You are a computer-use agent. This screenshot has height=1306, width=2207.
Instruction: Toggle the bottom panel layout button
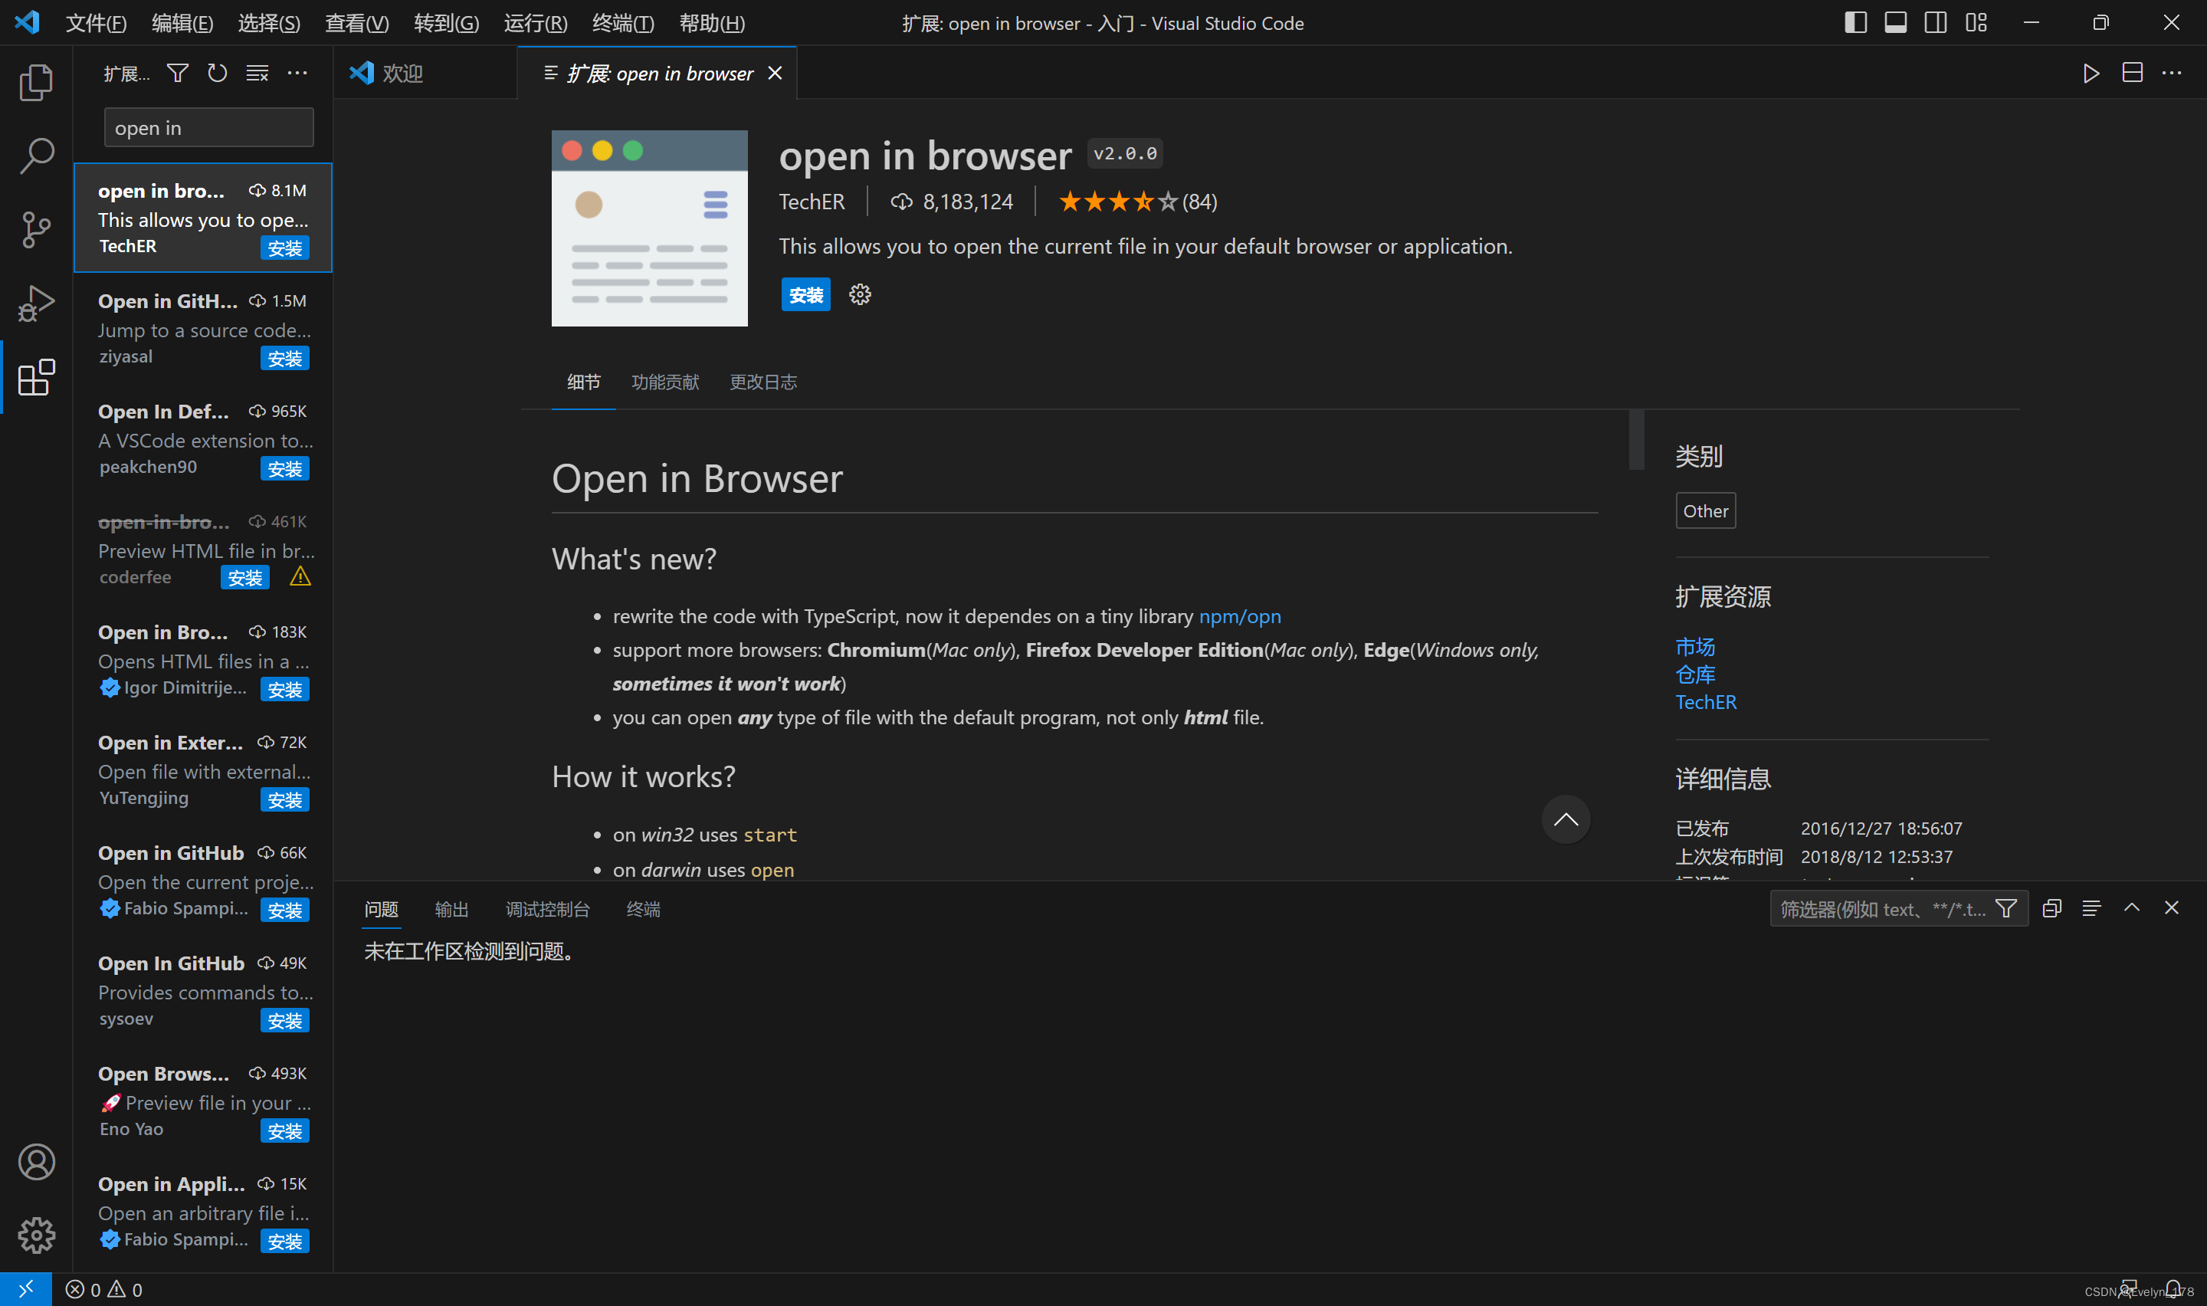click(x=1896, y=23)
